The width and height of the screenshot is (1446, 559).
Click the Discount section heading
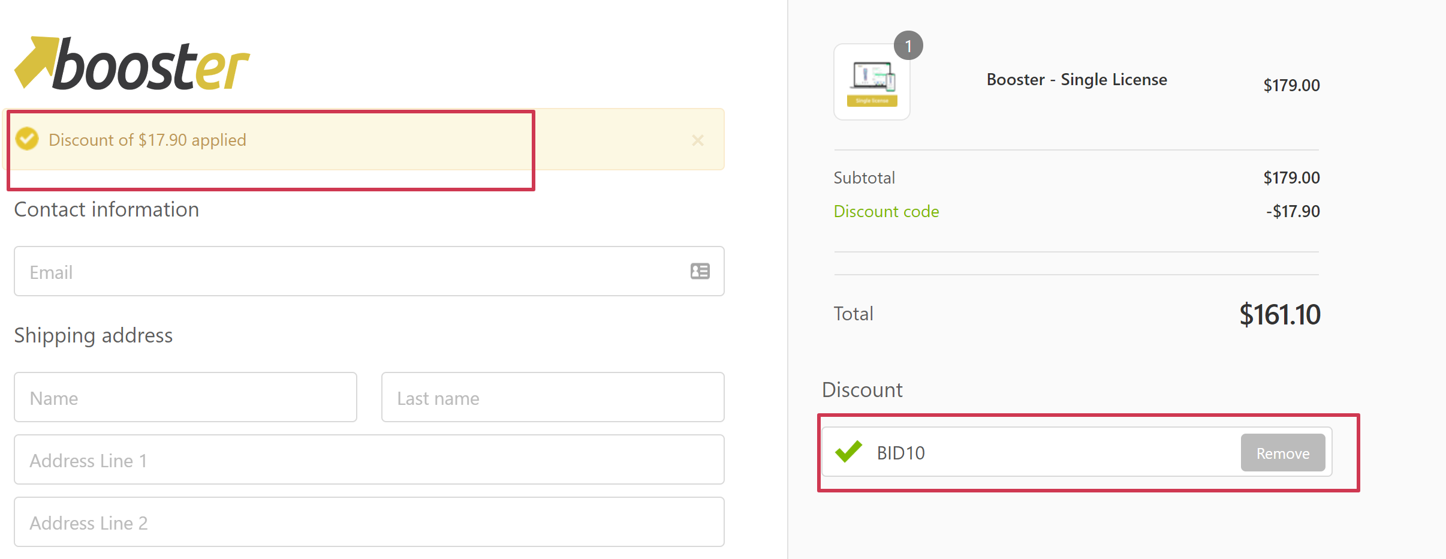point(862,390)
